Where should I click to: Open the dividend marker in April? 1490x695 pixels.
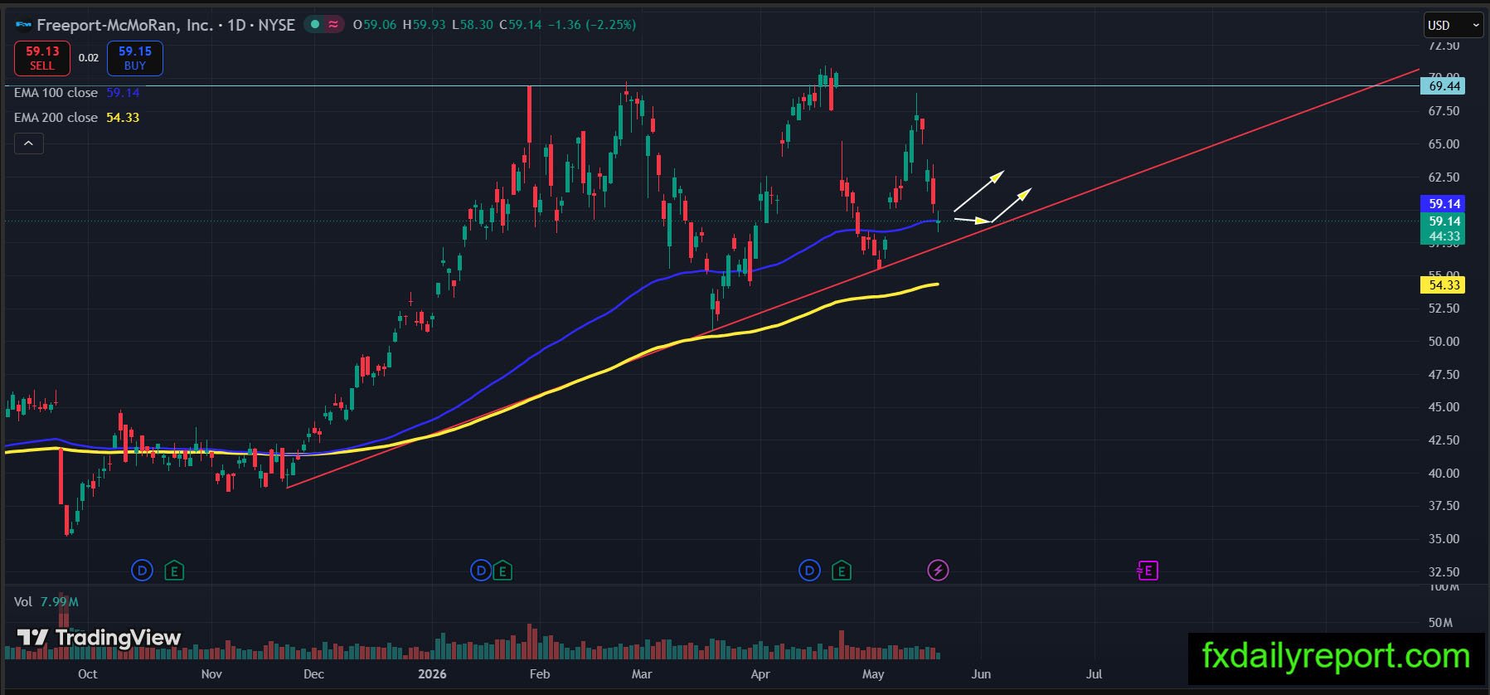click(809, 571)
